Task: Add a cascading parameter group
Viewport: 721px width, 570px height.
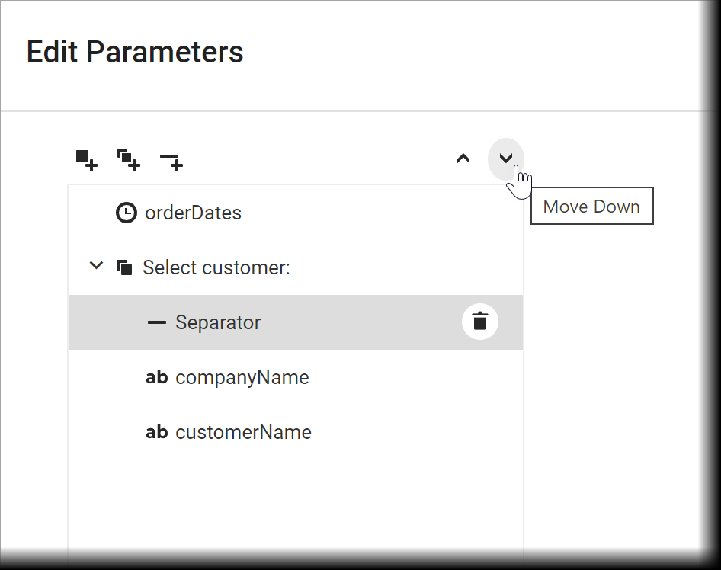Action: (x=128, y=160)
